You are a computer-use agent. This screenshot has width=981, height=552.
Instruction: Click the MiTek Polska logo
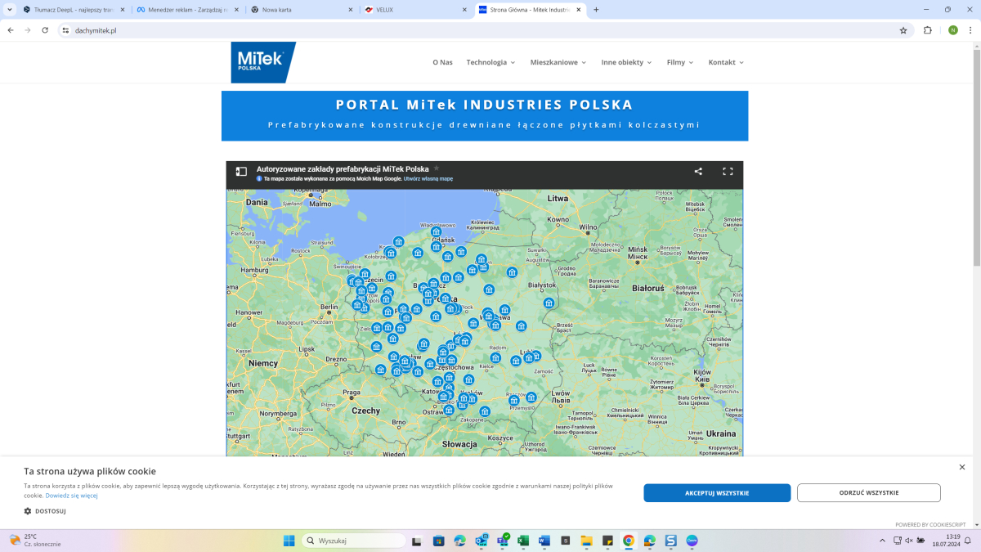[262, 62]
